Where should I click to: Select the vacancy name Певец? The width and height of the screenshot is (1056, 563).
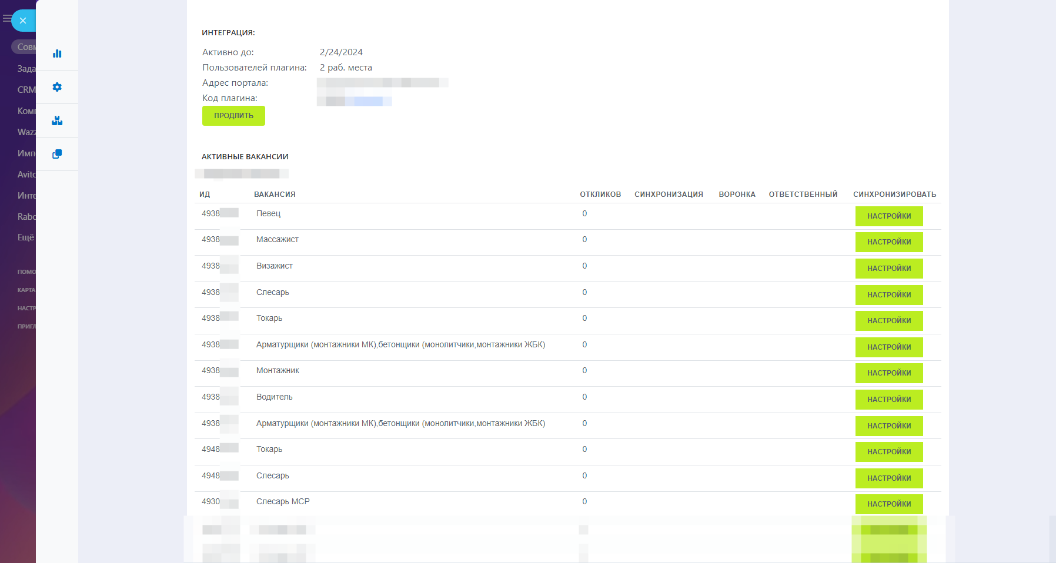[268, 214]
